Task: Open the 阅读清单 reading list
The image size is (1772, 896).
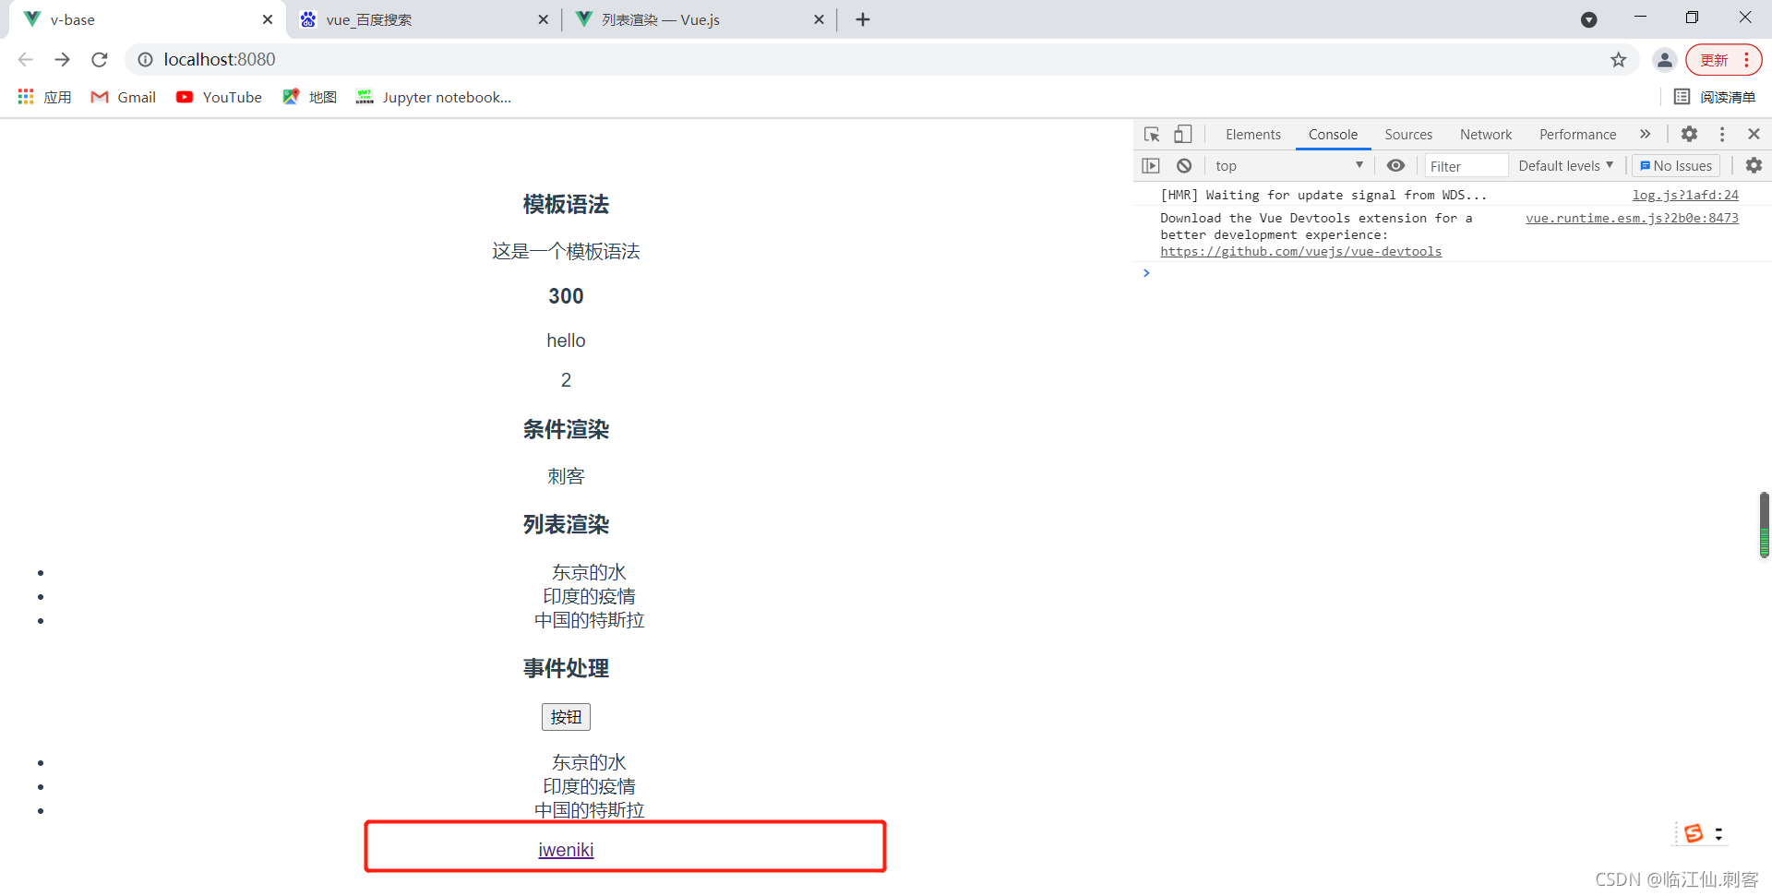Action: coord(1715,97)
